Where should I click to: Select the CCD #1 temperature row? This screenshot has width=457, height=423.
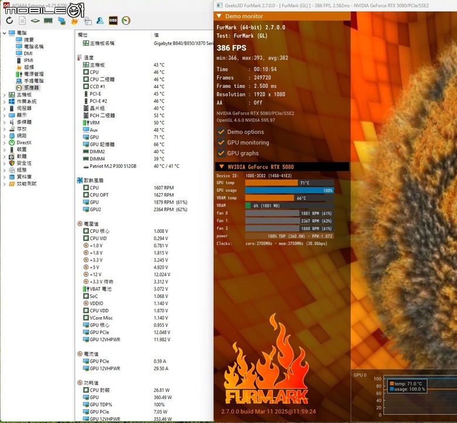pyautogui.click(x=144, y=87)
